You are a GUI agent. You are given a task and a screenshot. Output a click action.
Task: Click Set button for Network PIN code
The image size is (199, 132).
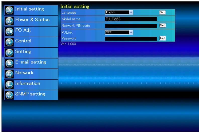pos(162,25)
